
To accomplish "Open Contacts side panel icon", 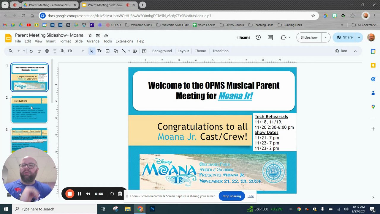I will click(x=373, y=93).
